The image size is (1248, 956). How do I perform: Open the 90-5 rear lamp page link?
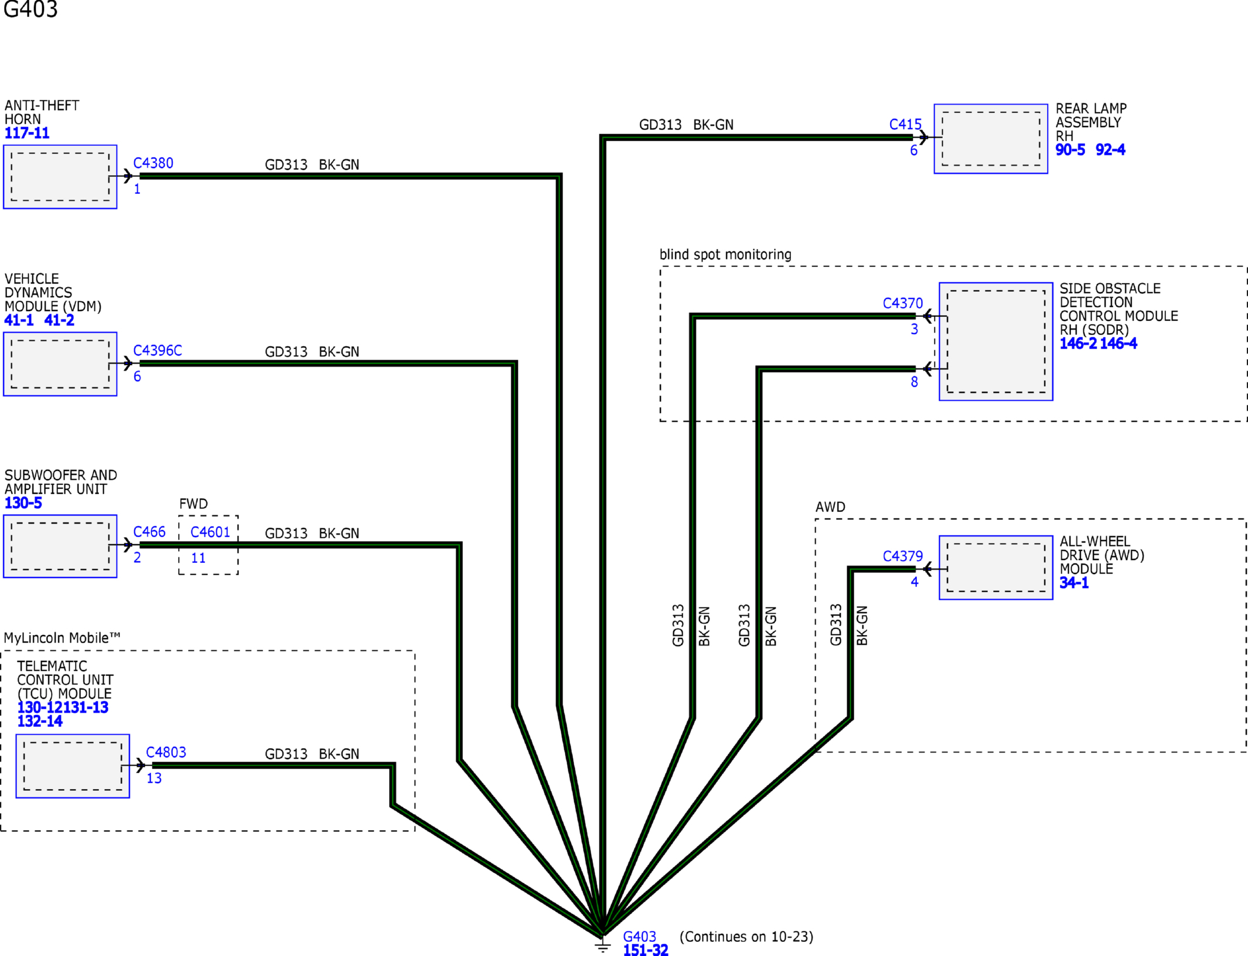pos(1070,150)
